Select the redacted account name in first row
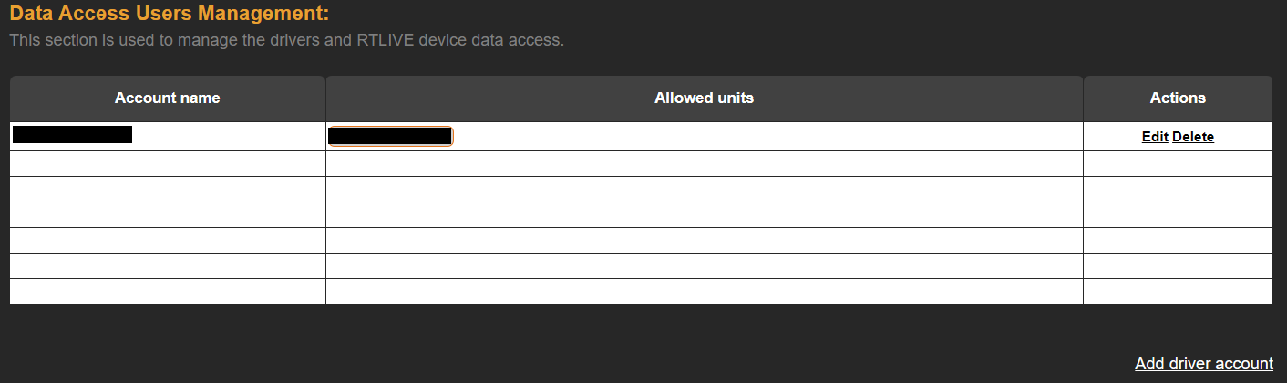The width and height of the screenshot is (1287, 383). click(x=72, y=135)
